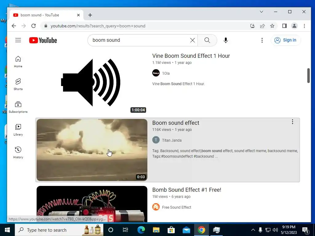Open Task View on the taskbar
Viewport: 315px width, 236px height.
click(126, 230)
